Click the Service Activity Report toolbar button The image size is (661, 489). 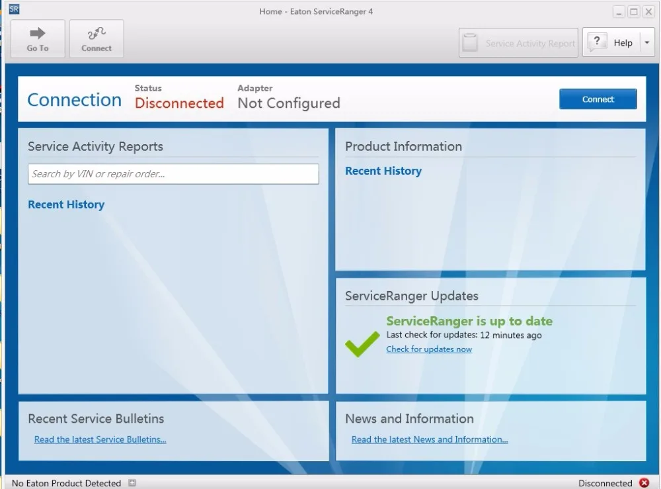pyautogui.click(x=518, y=42)
